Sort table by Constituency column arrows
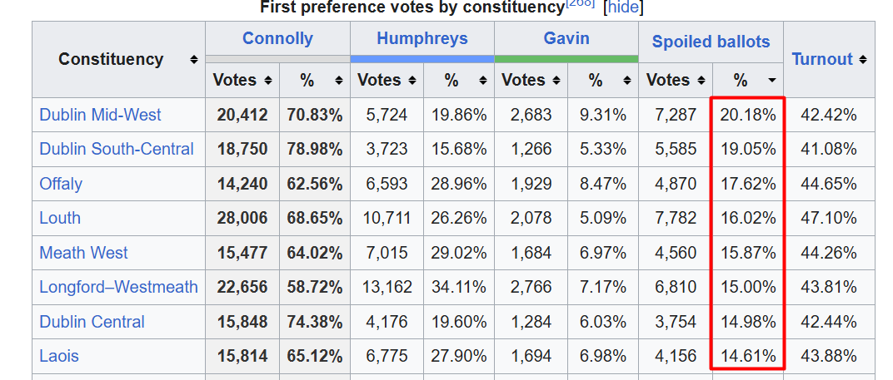Viewport: 893px width, 380px height. pyautogui.click(x=194, y=60)
